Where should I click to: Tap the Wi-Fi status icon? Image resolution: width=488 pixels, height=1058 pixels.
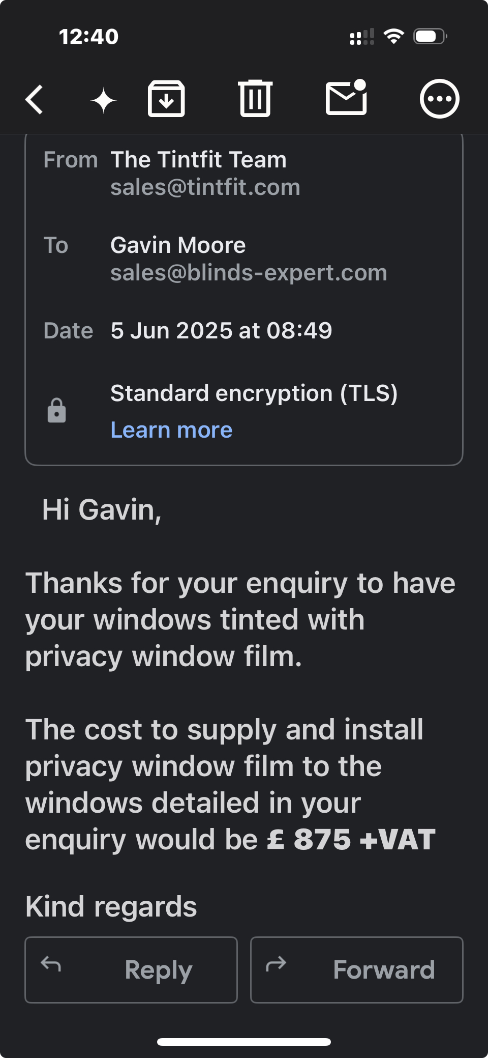(x=393, y=36)
